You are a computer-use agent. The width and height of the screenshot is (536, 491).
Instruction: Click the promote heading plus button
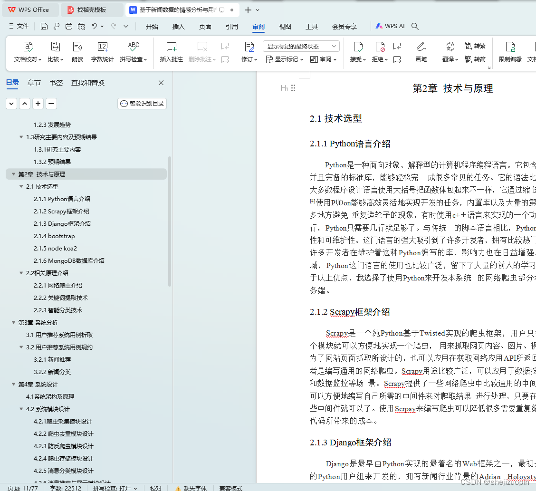38,104
